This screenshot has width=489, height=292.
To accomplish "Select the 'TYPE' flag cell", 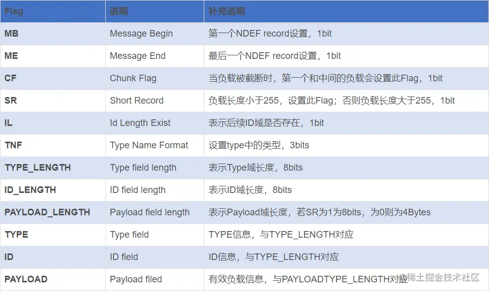I will click(x=53, y=235).
